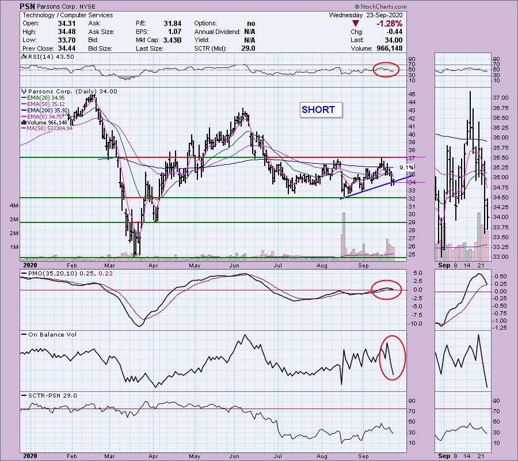The height and width of the screenshot is (461, 518).
Task: Click the High value 34.48
Action: tap(67, 32)
